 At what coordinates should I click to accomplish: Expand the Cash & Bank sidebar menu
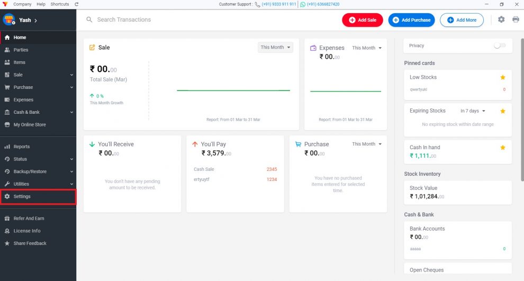[38, 112]
